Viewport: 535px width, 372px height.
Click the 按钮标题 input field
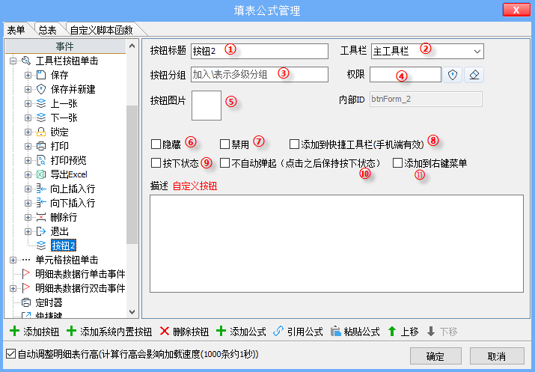pos(260,51)
